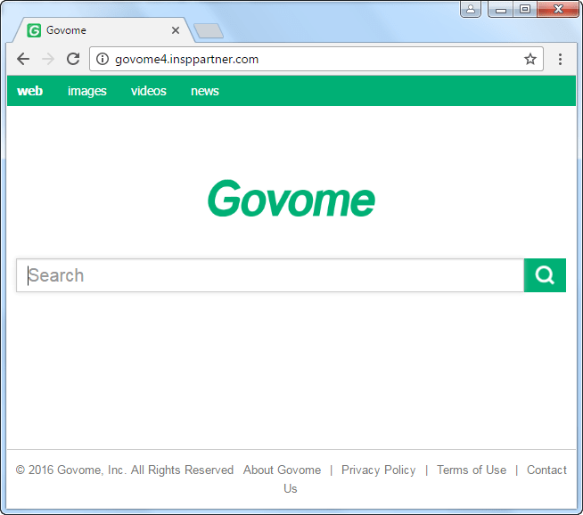
Task: Open the Terms of Use link
Action: click(x=472, y=470)
